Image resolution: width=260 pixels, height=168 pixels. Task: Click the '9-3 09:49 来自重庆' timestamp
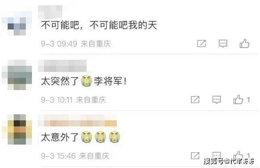76,44
